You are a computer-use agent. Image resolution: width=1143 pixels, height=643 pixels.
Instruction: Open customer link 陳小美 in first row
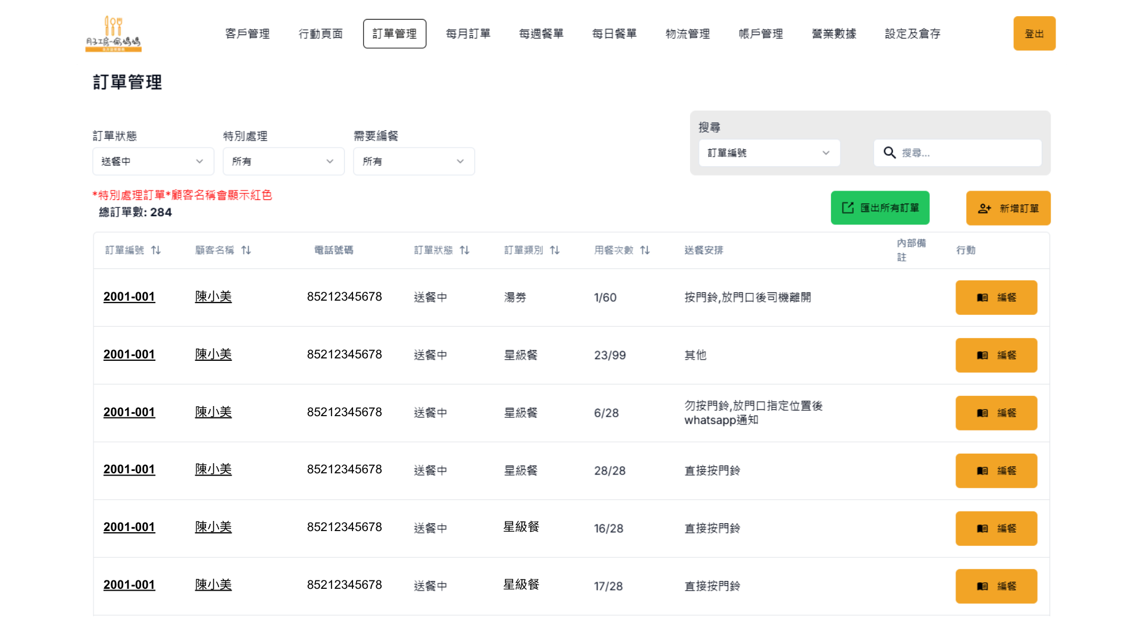tap(213, 296)
